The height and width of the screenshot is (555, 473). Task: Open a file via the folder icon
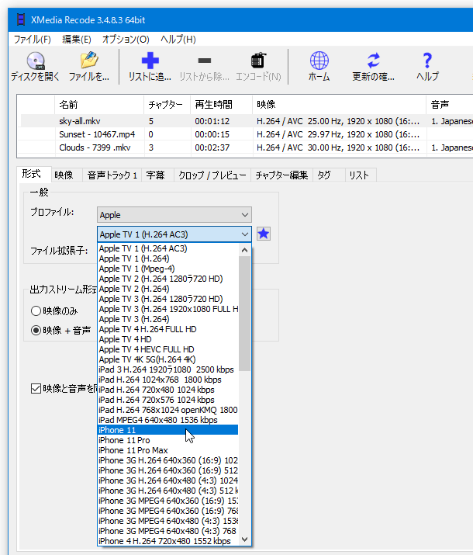tap(88, 67)
